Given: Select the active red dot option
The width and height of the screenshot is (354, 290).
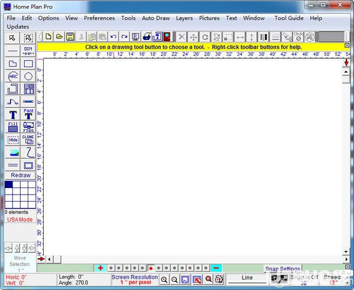Looking at the screenshot, I should coord(151,268).
